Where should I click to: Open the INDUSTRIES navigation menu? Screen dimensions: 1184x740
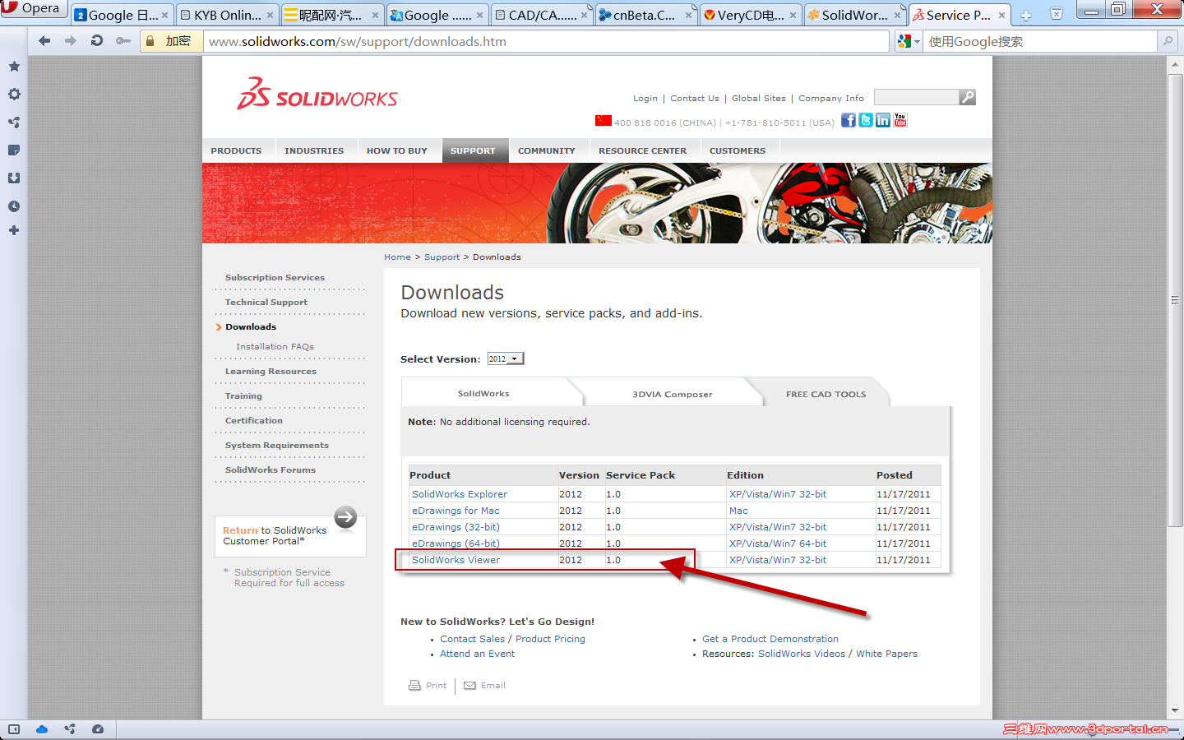(x=314, y=150)
